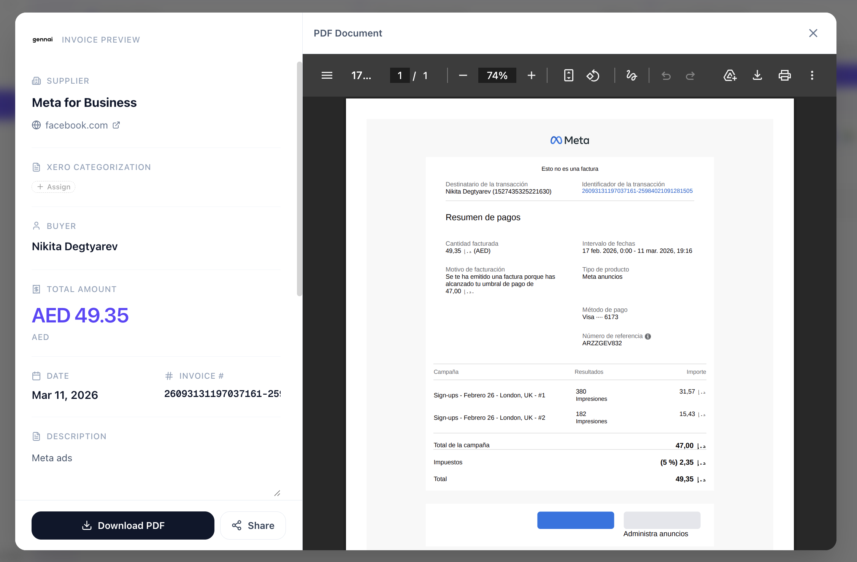This screenshot has height=562, width=857.
Task: Click the blue button in PDF footer
Action: [575, 520]
